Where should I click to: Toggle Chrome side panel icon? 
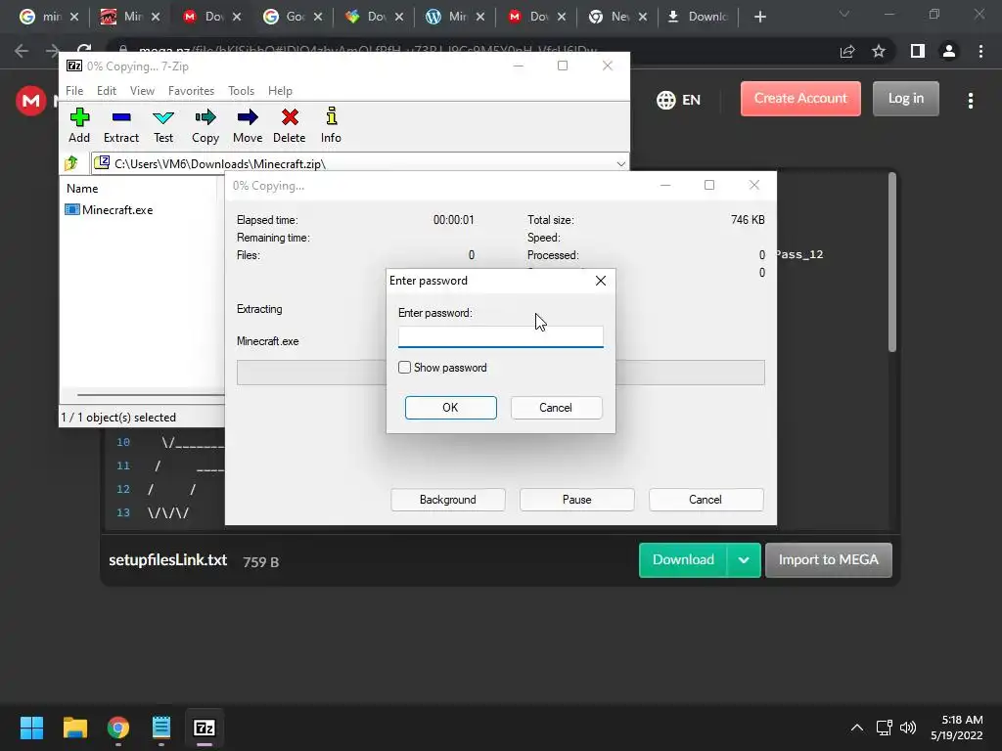pyautogui.click(x=918, y=51)
